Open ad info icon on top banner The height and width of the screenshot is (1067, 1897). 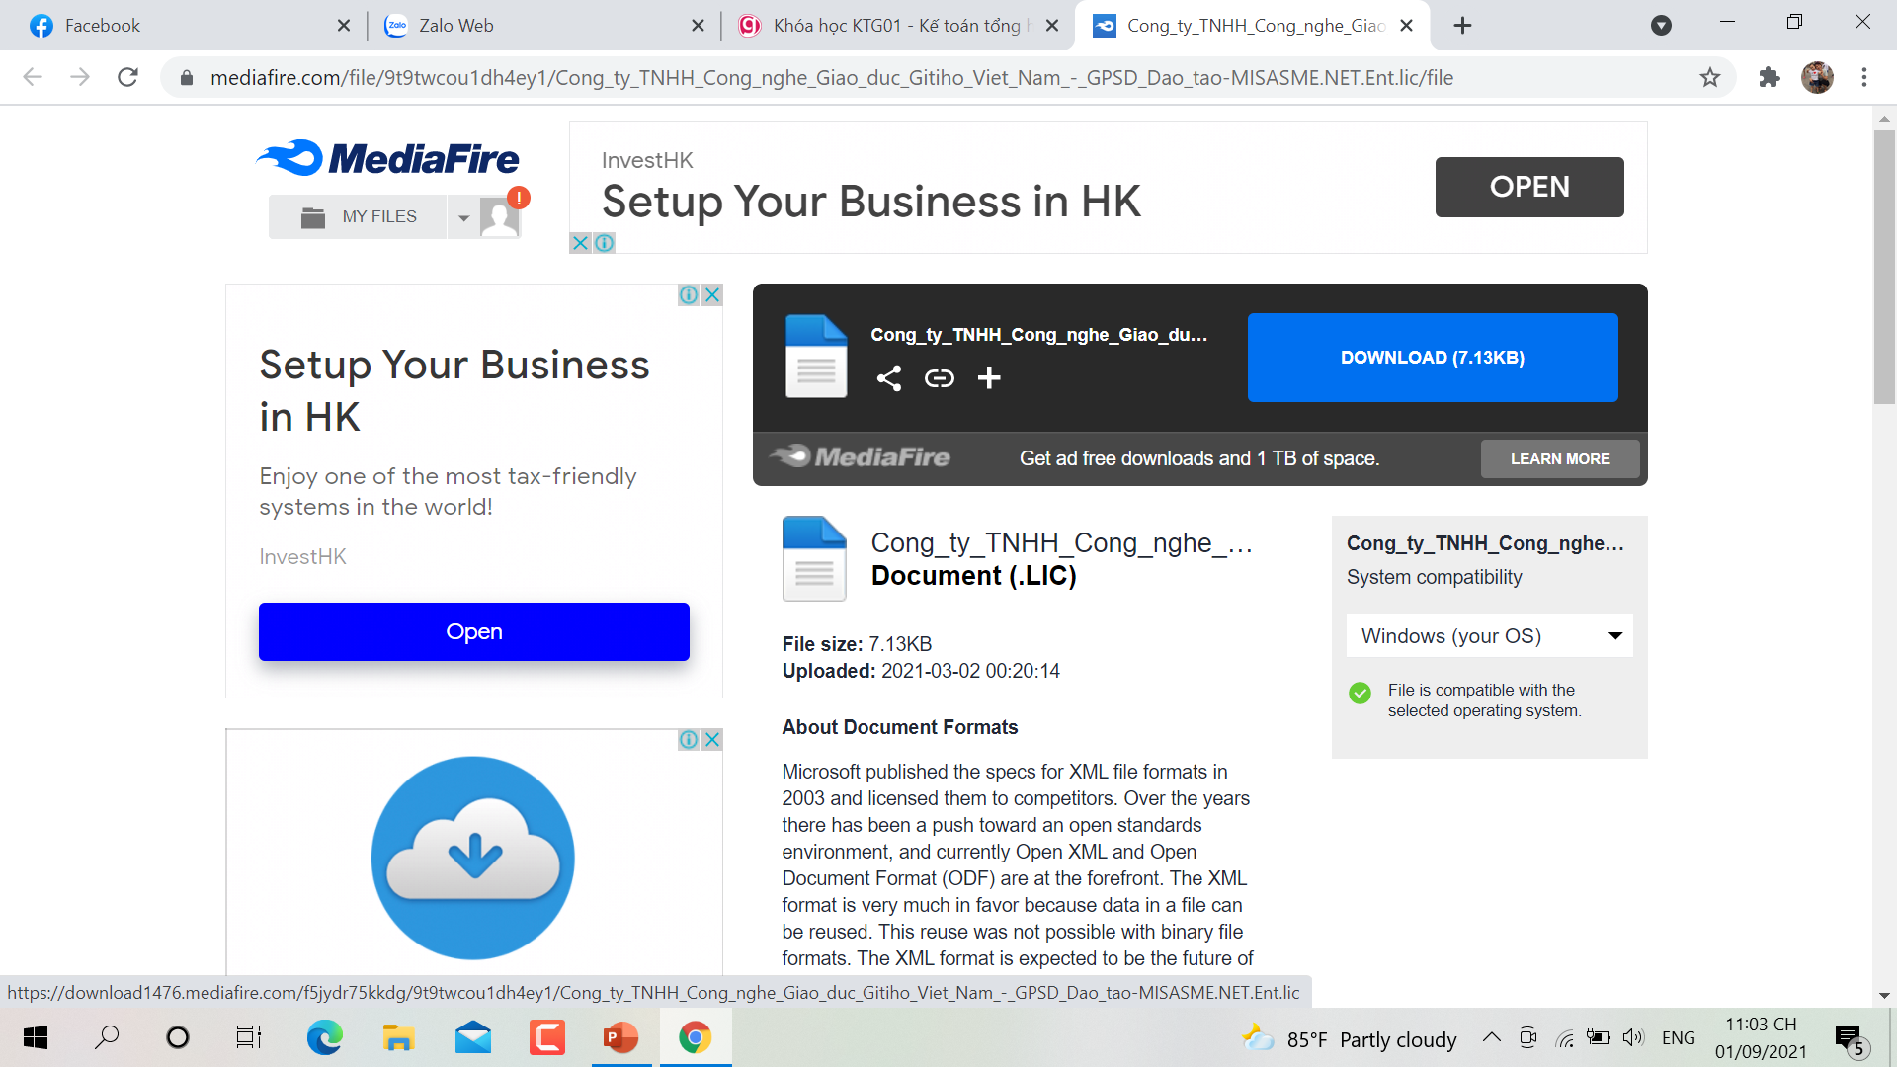(605, 243)
